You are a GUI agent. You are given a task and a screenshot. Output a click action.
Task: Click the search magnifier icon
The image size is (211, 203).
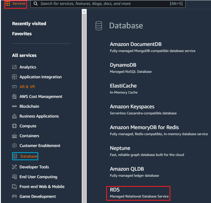coord(36,4)
